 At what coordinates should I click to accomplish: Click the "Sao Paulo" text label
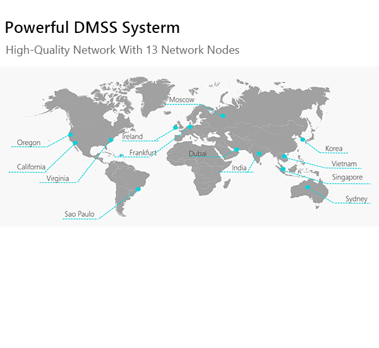(79, 214)
